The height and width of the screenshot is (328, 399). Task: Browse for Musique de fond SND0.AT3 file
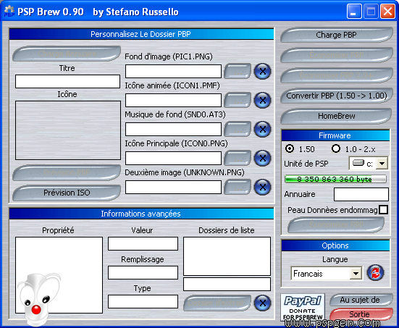pyautogui.click(x=238, y=130)
